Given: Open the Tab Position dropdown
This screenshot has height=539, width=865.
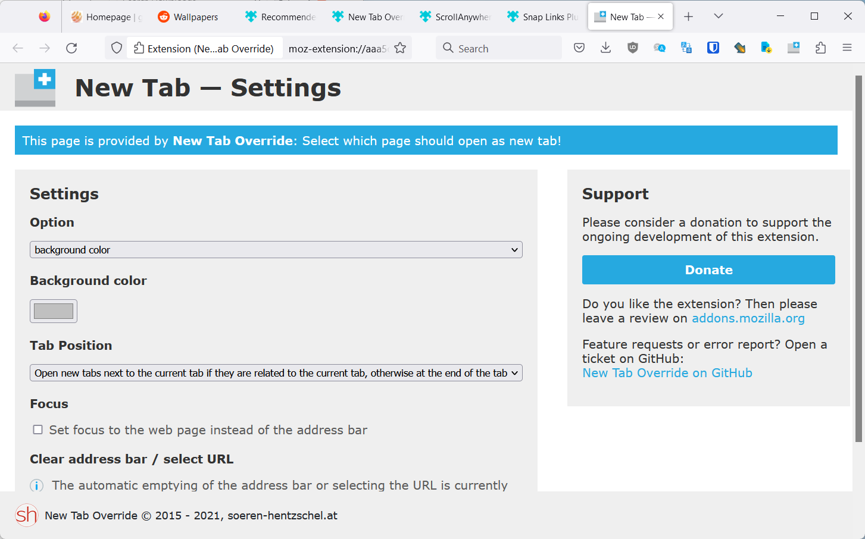Looking at the screenshot, I should (x=276, y=372).
